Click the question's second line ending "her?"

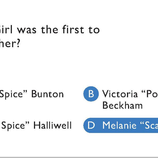10,44
